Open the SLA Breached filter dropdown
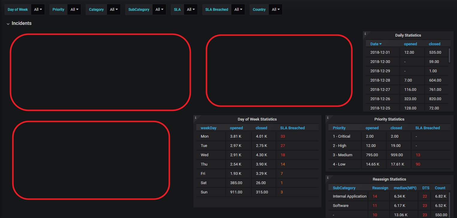 pos(238,9)
